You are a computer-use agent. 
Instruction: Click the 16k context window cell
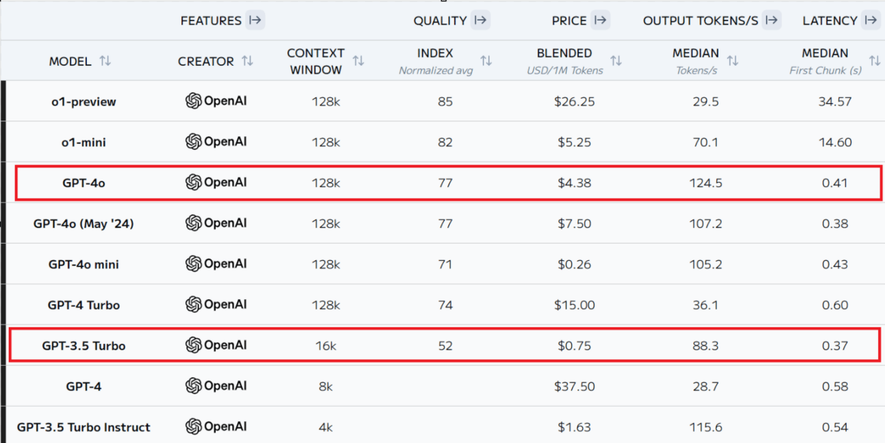tap(325, 346)
